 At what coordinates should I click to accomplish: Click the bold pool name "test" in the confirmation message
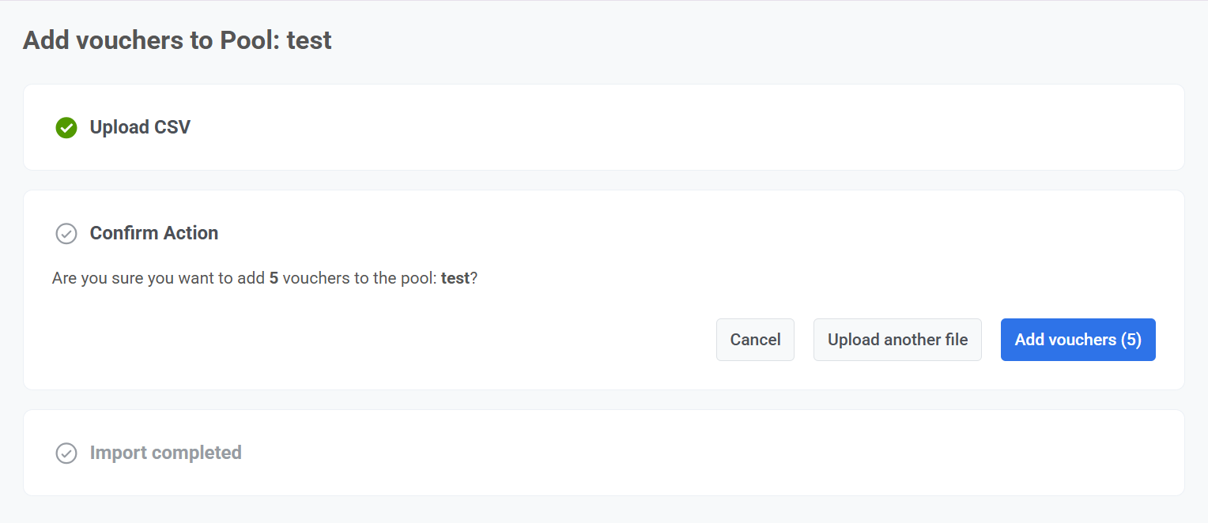pyautogui.click(x=455, y=279)
